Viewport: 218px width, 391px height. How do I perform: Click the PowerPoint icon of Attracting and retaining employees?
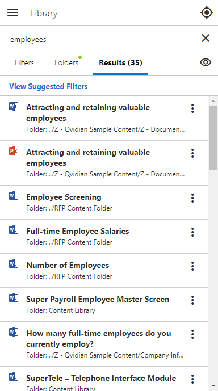tap(14, 151)
